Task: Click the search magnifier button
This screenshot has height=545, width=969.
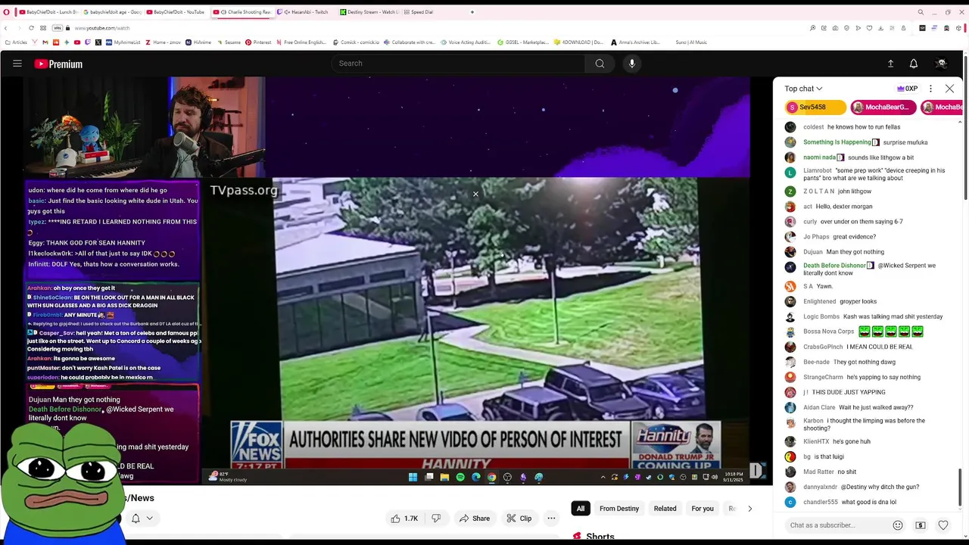Action: click(x=600, y=64)
